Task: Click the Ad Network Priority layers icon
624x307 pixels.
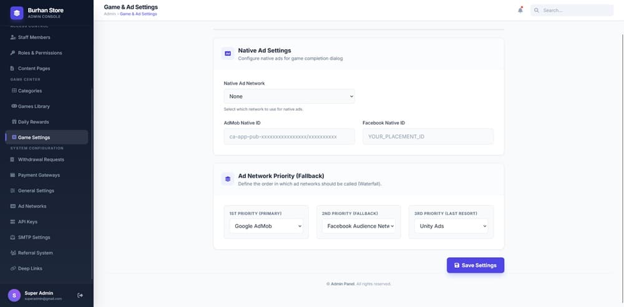Action: pyautogui.click(x=228, y=179)
